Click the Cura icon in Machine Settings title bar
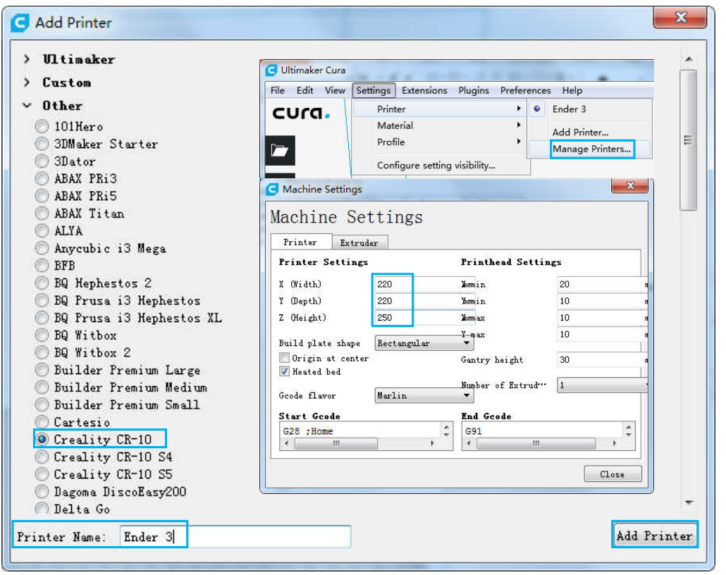 click(272, 190)
